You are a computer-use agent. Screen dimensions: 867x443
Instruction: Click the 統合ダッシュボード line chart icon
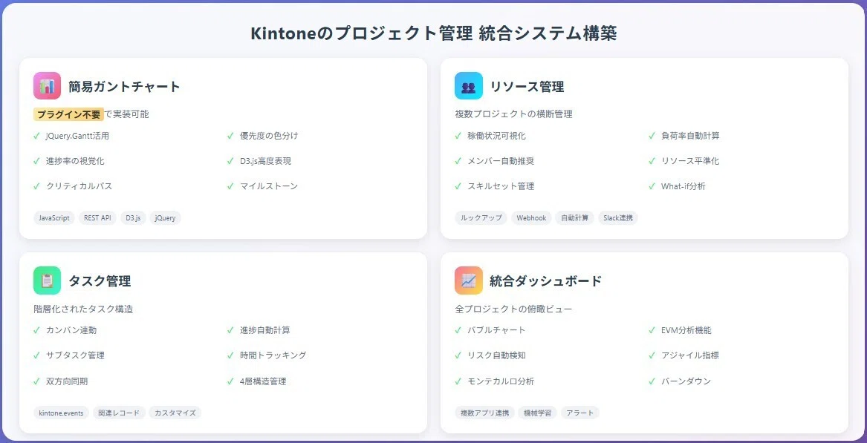[468, 280]
